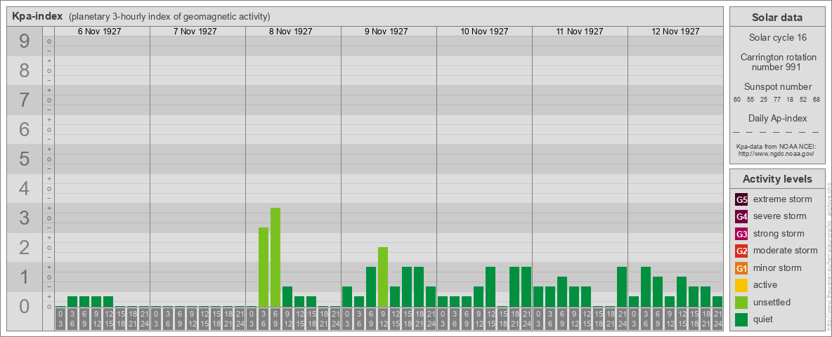Select the G3 strong storm badge
The image size is (832, 337).
point(742,234)
